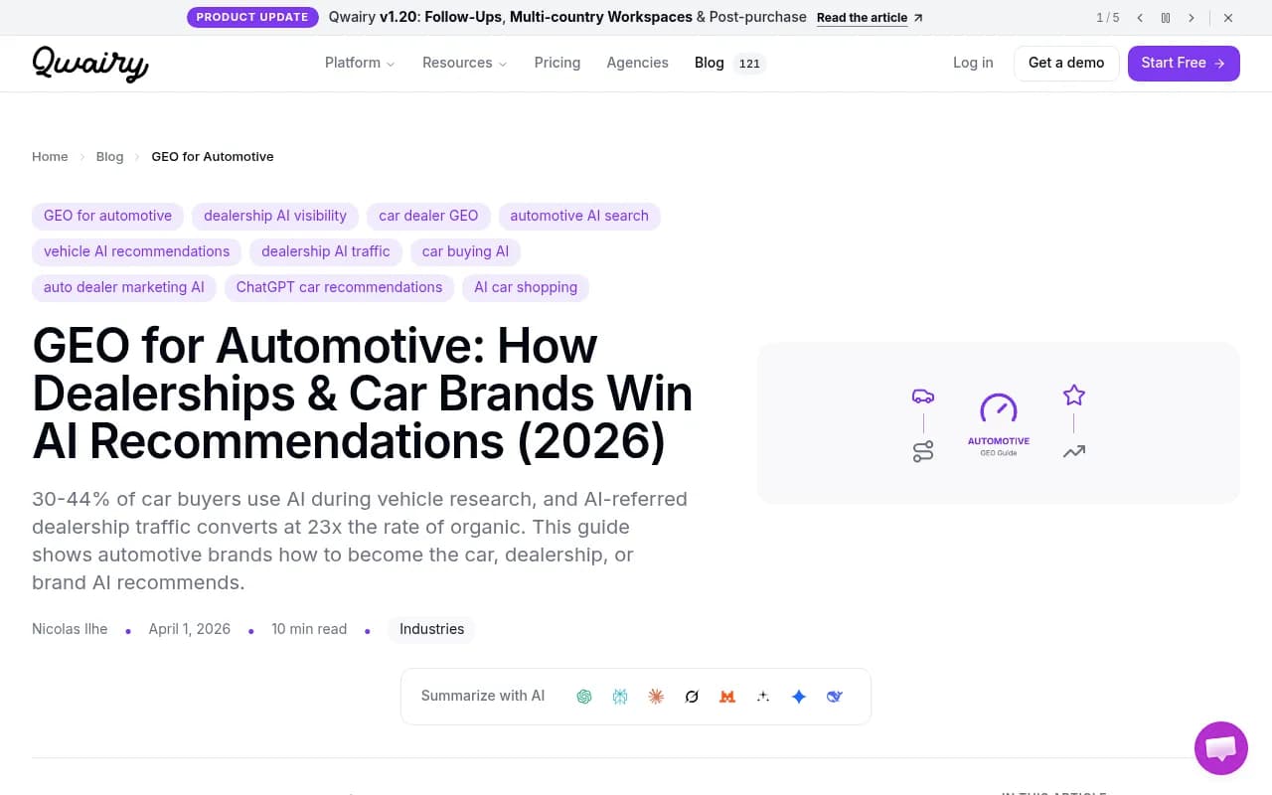Click the Automotive GEO Guide cover image
The width and height of the screenshot is (1272, 795).
click(999, 422)
